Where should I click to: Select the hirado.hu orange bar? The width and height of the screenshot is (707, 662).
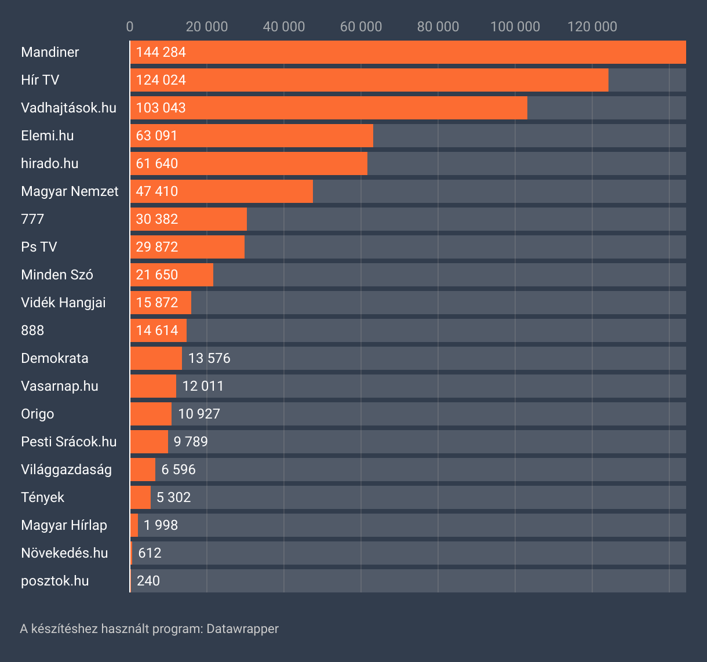coord(249,163)
